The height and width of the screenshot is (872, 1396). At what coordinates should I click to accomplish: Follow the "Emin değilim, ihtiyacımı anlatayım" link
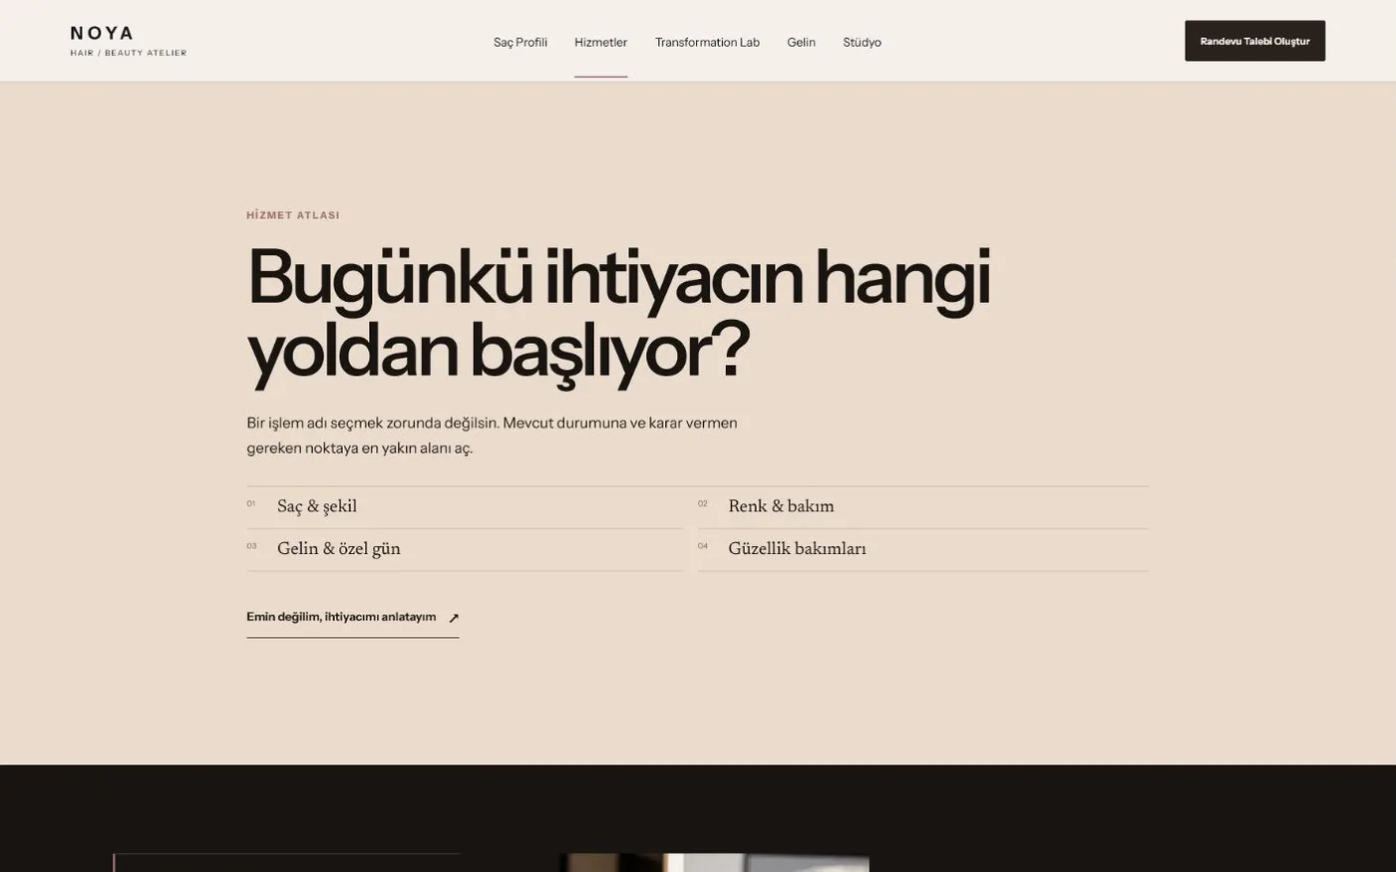pos(352,617)
